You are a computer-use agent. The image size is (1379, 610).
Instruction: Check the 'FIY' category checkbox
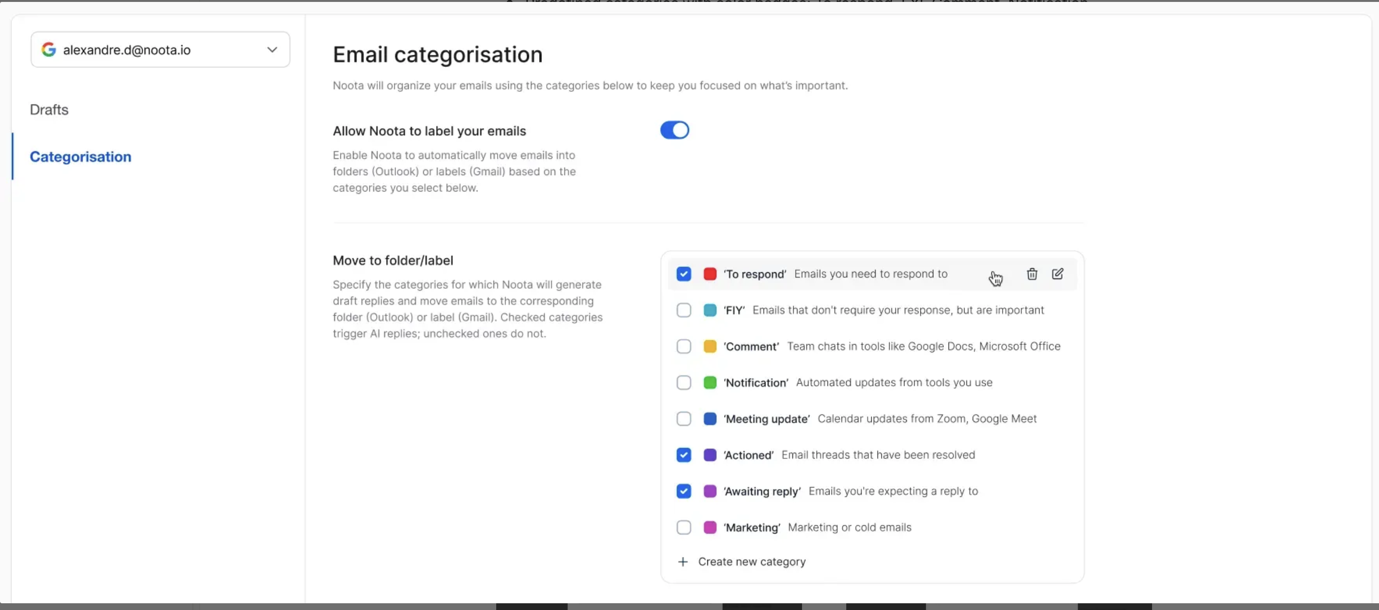coord(684,310)
